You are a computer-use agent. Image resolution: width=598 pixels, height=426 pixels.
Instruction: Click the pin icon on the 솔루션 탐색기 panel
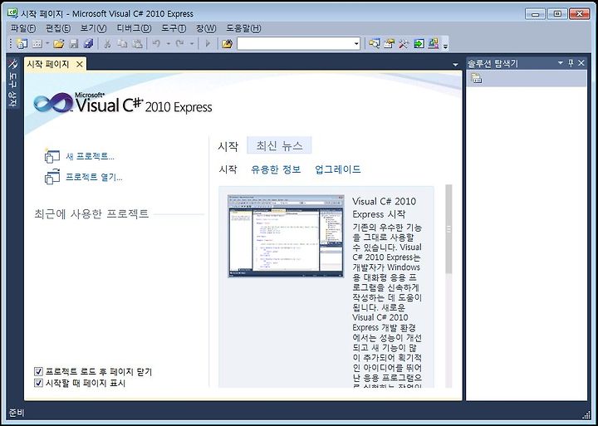[571, 63]
